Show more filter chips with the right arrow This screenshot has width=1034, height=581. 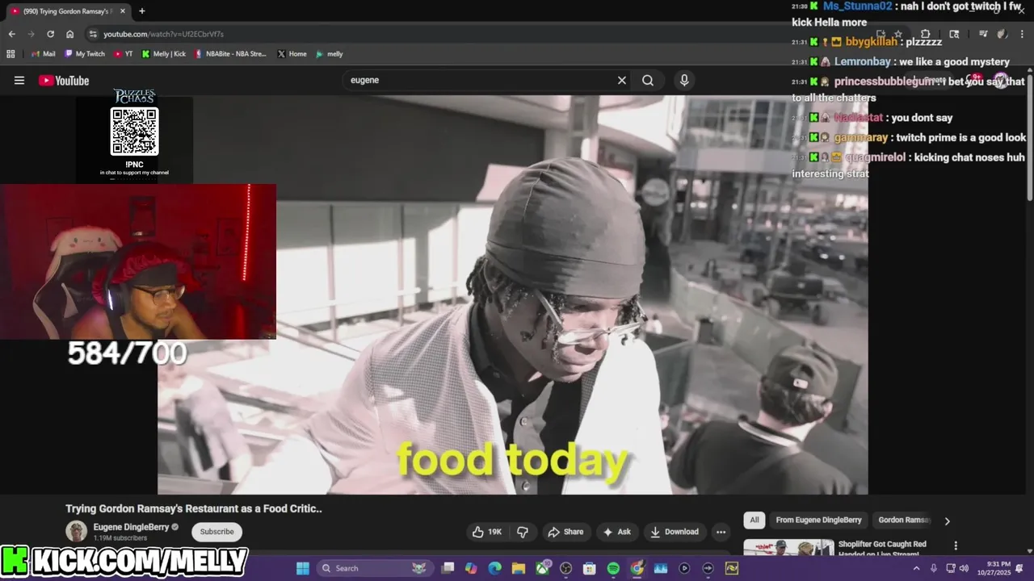[x=947, y=520]
